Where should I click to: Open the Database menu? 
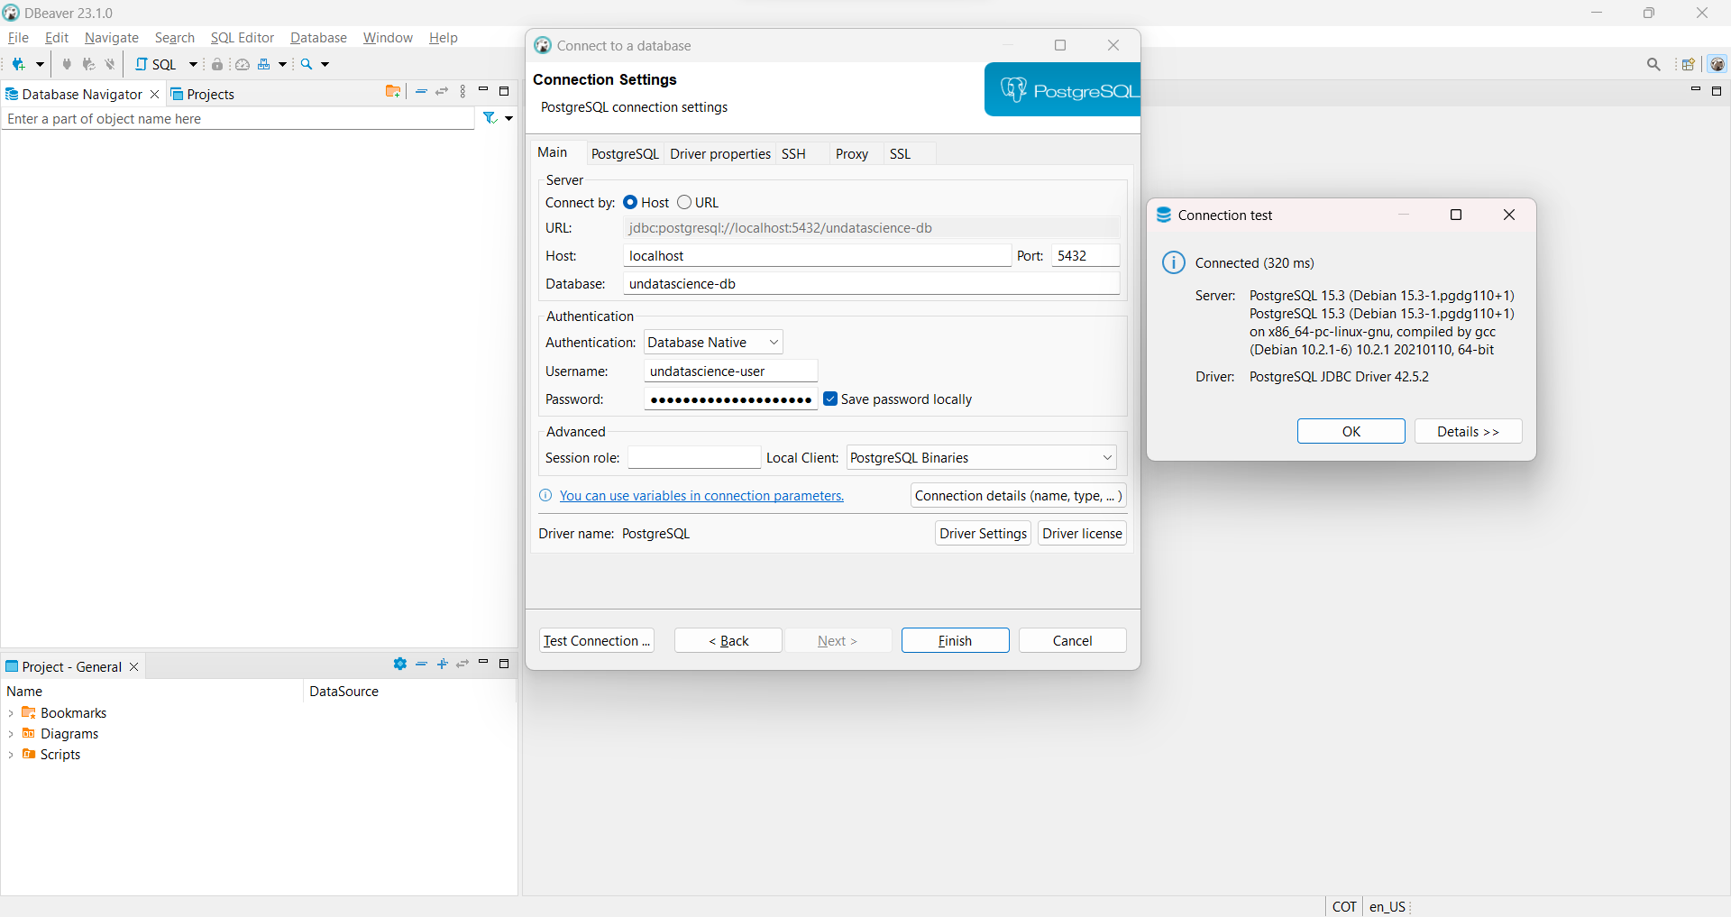(x=318, y=37)
